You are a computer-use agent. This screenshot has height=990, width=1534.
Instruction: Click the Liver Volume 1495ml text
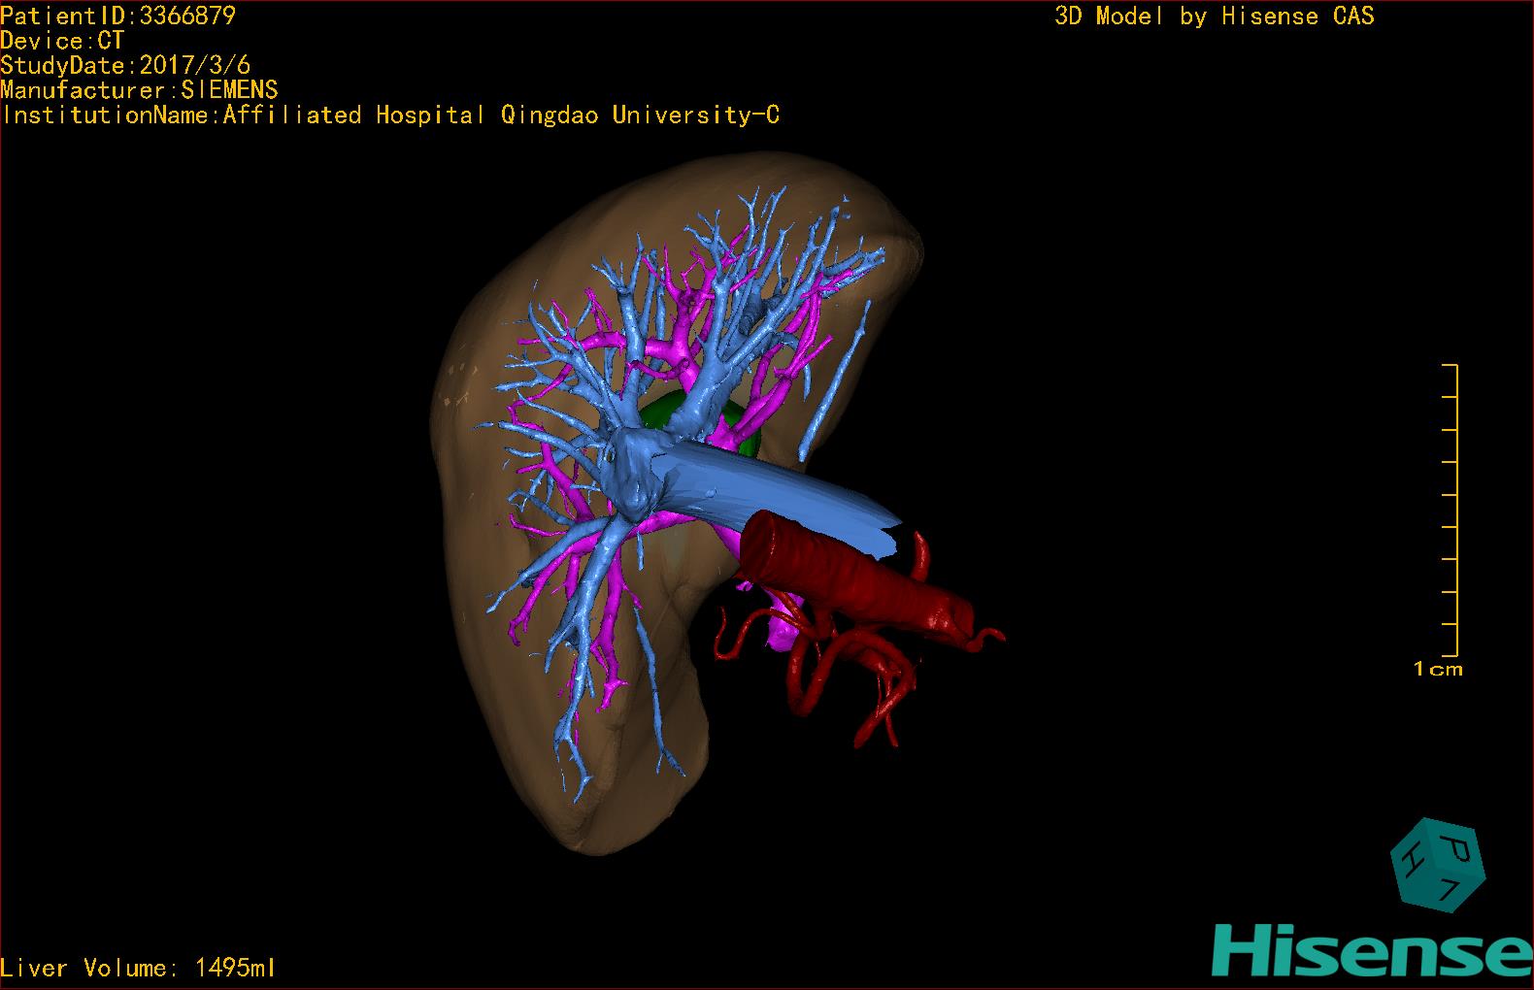(138, 968)
